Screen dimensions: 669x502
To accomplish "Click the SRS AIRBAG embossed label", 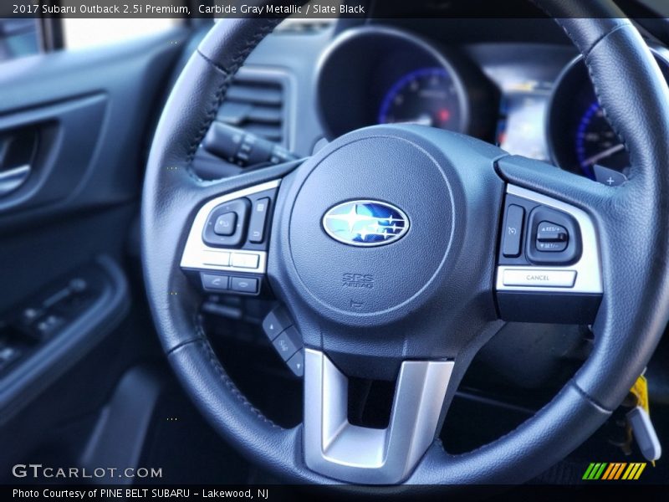I will (358, 281).
